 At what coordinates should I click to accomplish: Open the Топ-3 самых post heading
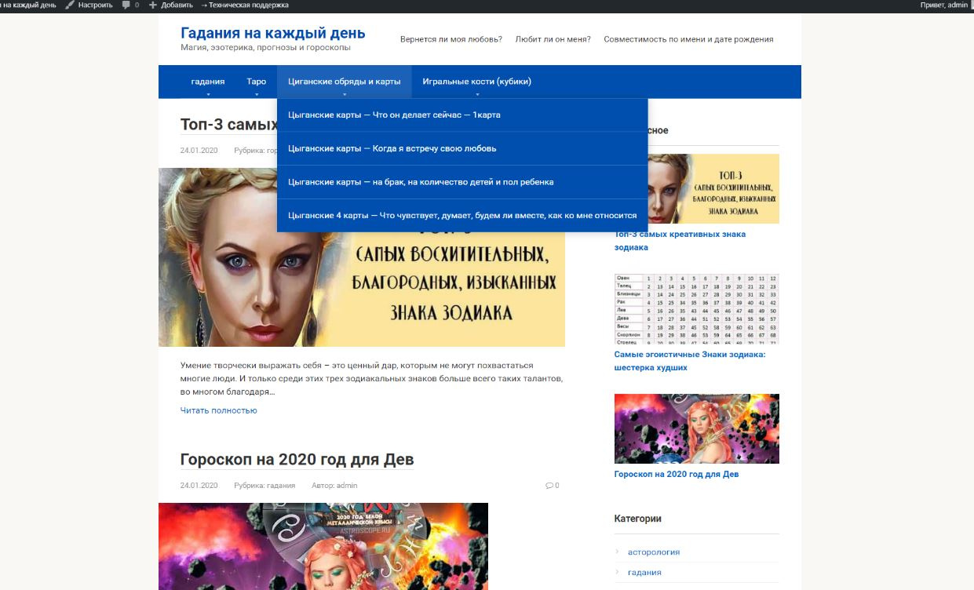click(x=228, y=124)
